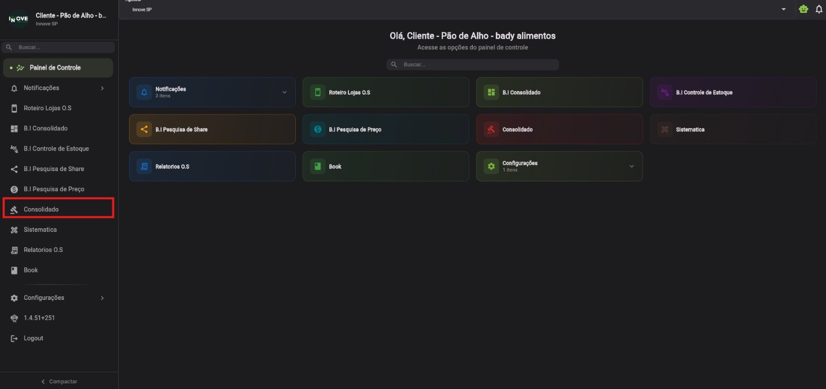Click the sidebar B.I Pesquisa de Share icon
This screenshot has height=389, width=826.
(x=14, y=169)
